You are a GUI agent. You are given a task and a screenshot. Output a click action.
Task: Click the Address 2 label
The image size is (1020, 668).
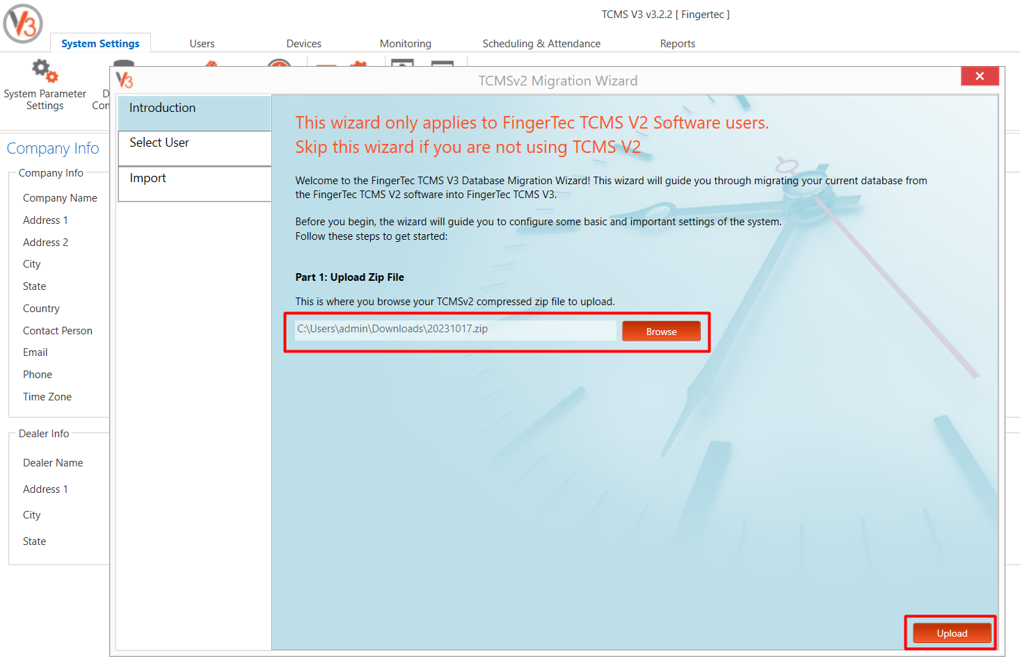coord(45,243)
